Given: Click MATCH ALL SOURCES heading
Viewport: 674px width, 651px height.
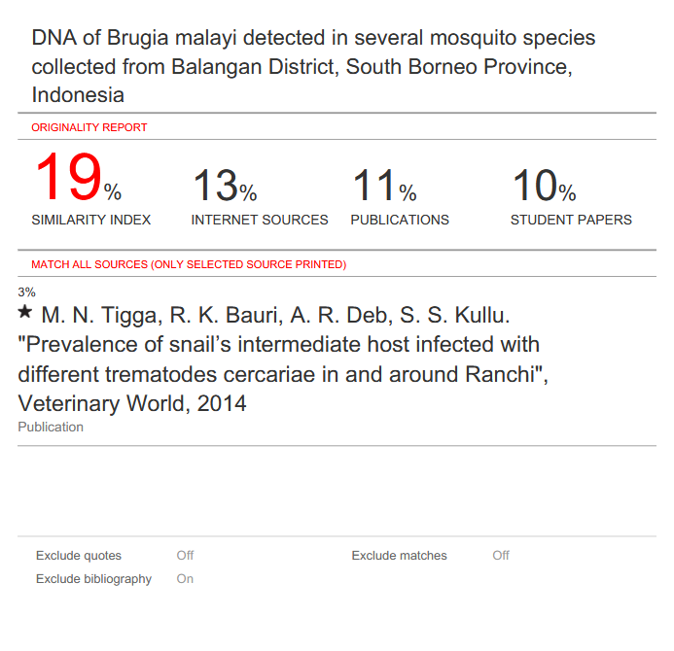Looking at the screenshot, I should coord(189,264).
